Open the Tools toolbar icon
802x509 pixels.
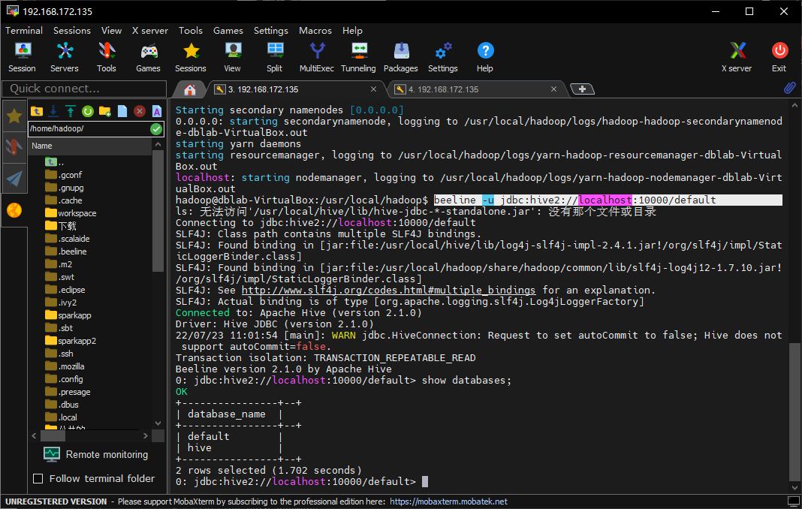pyautogui.click(x=107, y=57)
